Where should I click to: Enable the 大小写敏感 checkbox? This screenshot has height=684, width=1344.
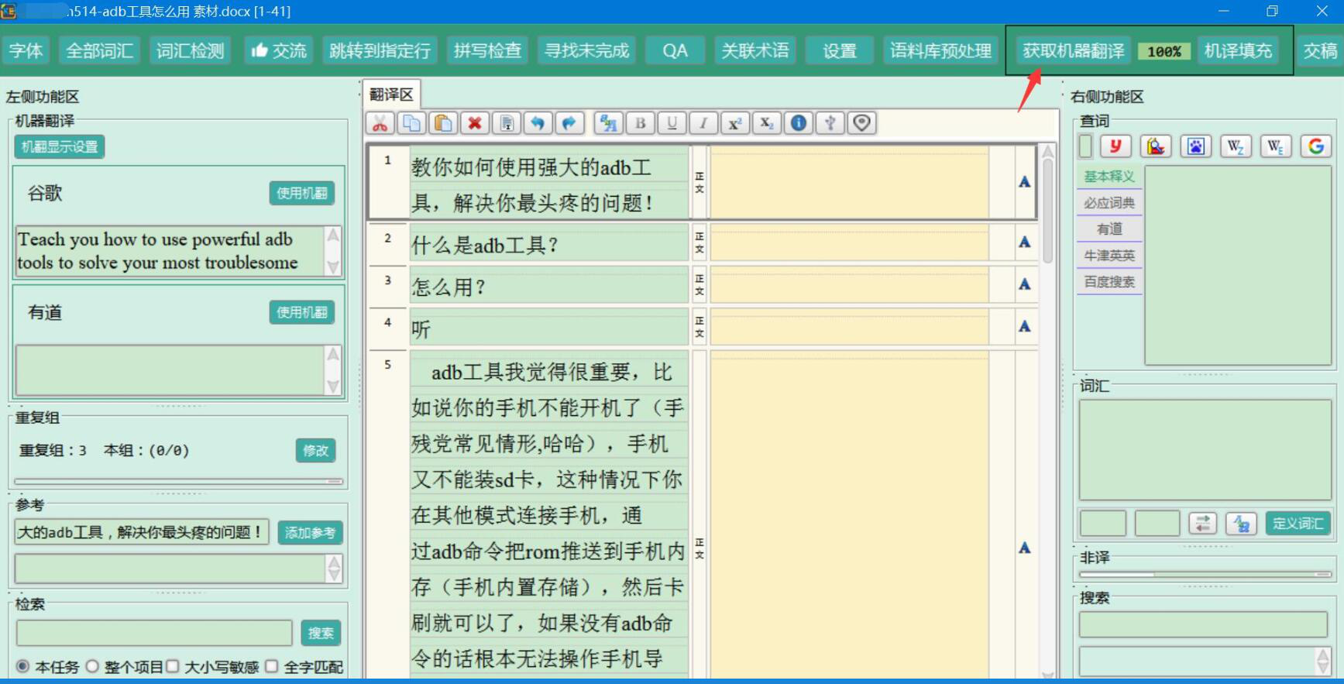(173, 666)
